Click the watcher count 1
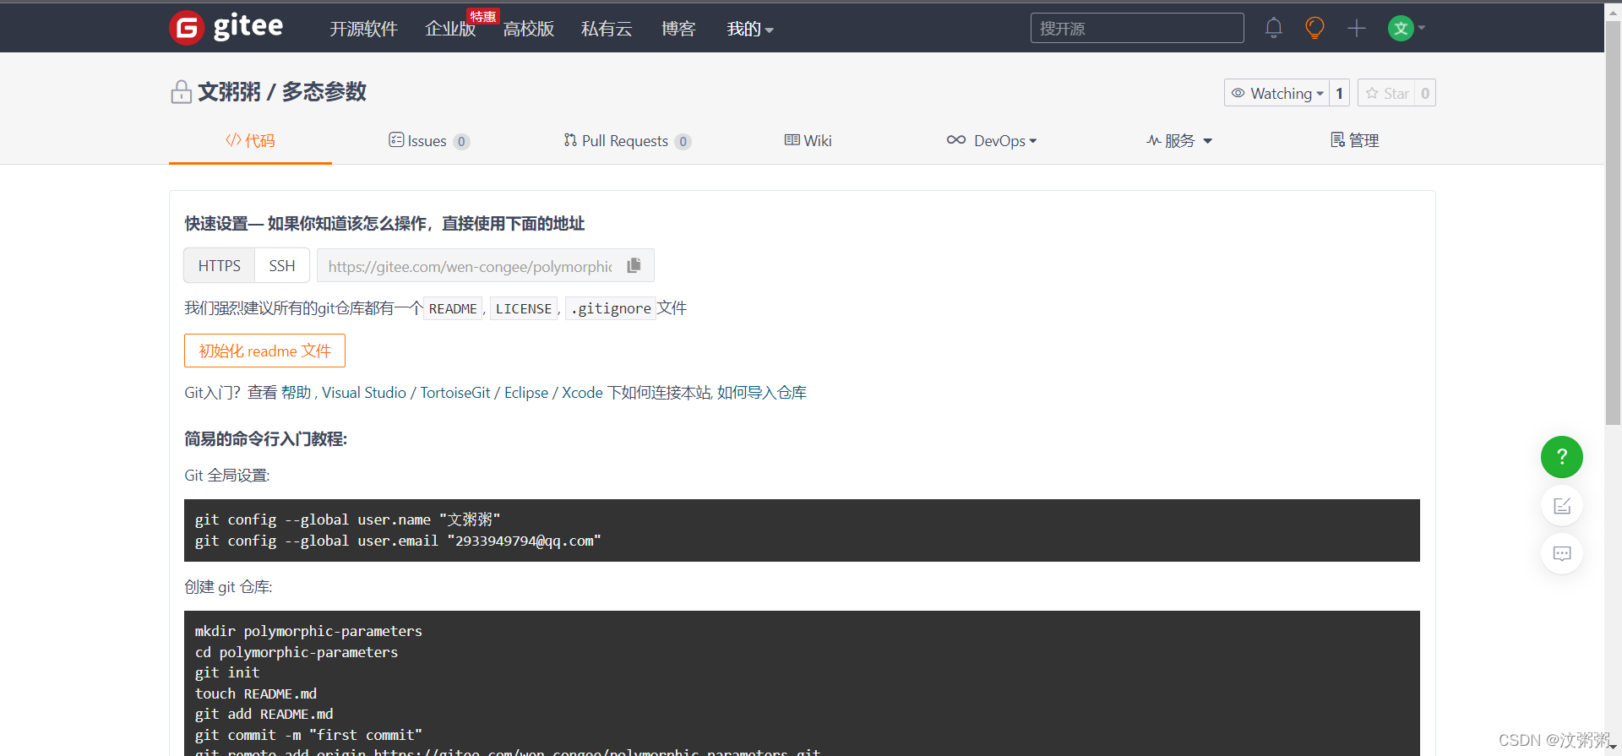This screenshot has width=1622, height=756. coord(1339,93)
